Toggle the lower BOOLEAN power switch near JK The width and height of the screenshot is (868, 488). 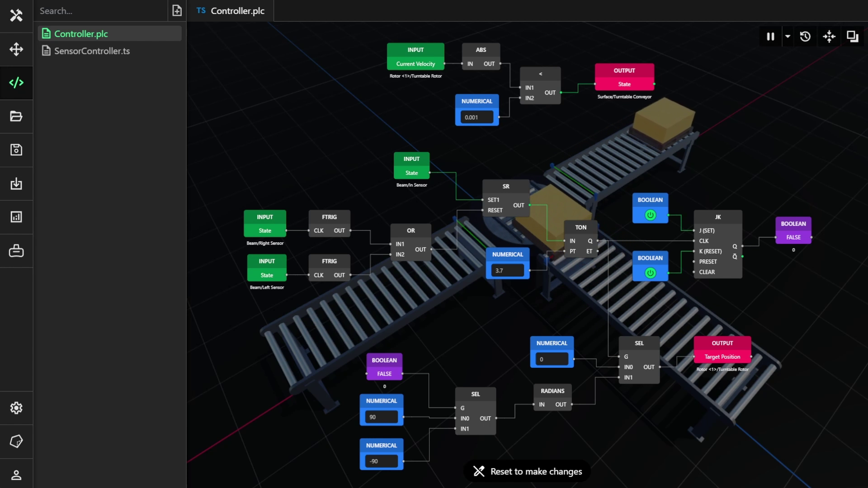click(650, 273)
